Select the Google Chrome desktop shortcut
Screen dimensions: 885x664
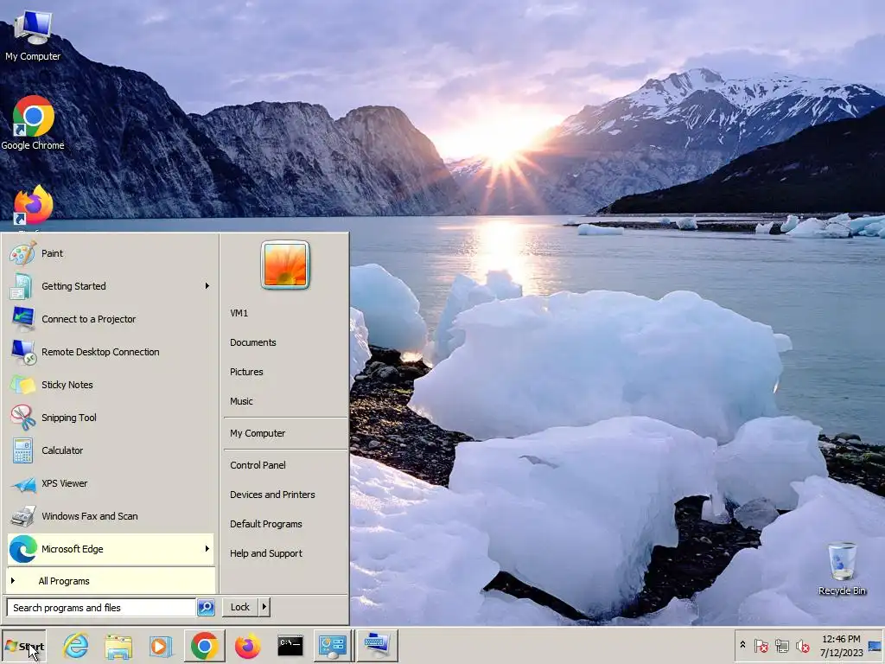33,123
